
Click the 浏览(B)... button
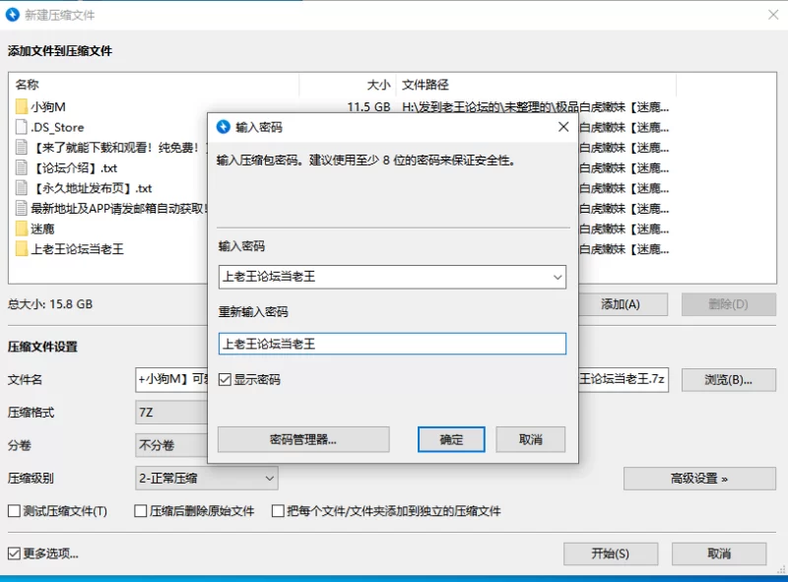(729, 380)
